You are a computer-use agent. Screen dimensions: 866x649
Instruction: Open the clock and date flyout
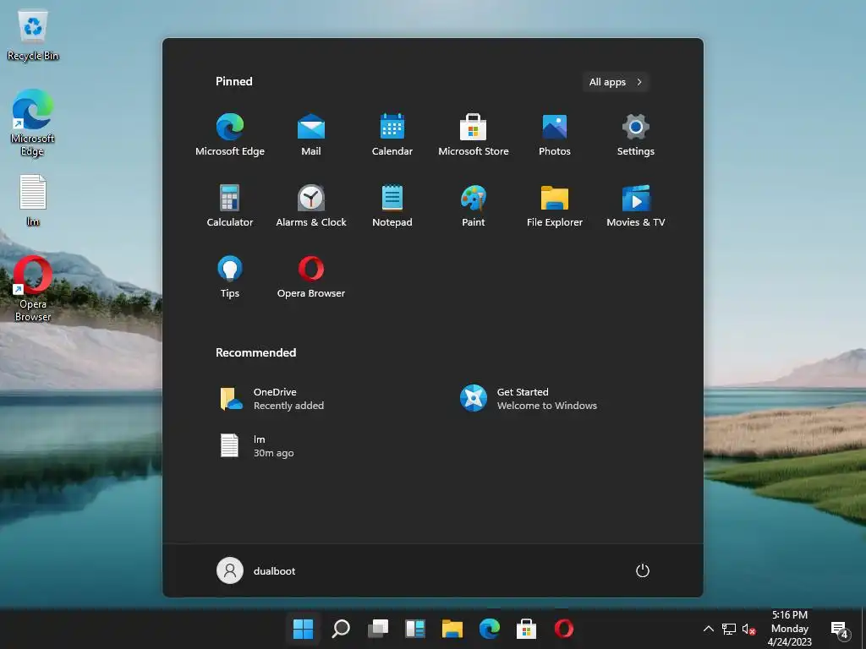(x=790, y=629)
